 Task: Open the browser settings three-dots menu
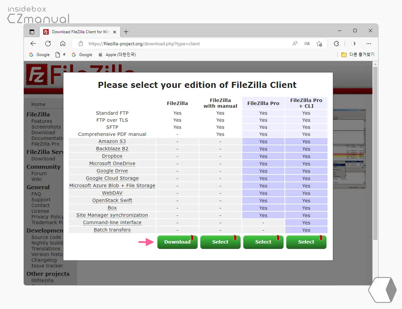coord(369,44)
